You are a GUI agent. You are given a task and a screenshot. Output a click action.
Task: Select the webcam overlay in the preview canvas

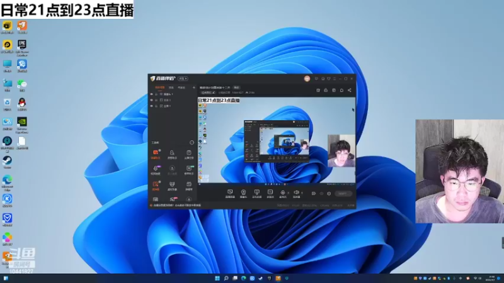pos(341,151)
